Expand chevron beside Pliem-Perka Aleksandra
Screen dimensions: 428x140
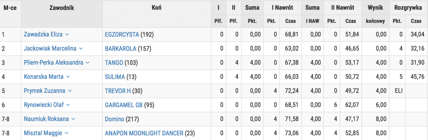point(88,63)
